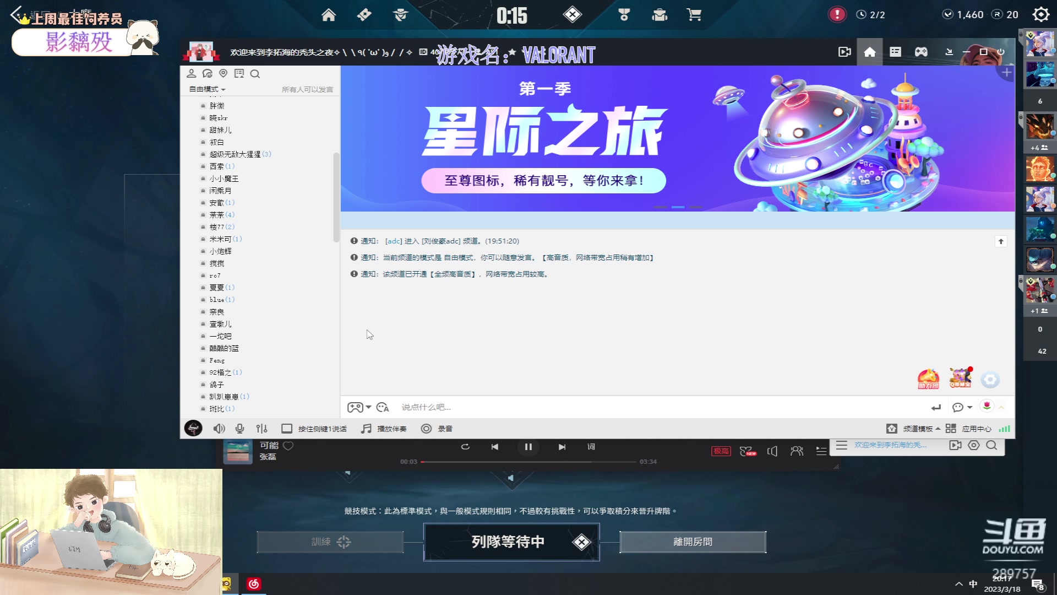The width and height of the screenshot is (1057, 595).
Task: Expand the 西索(1) sub-channel
Action: click(x=222, y=166)
